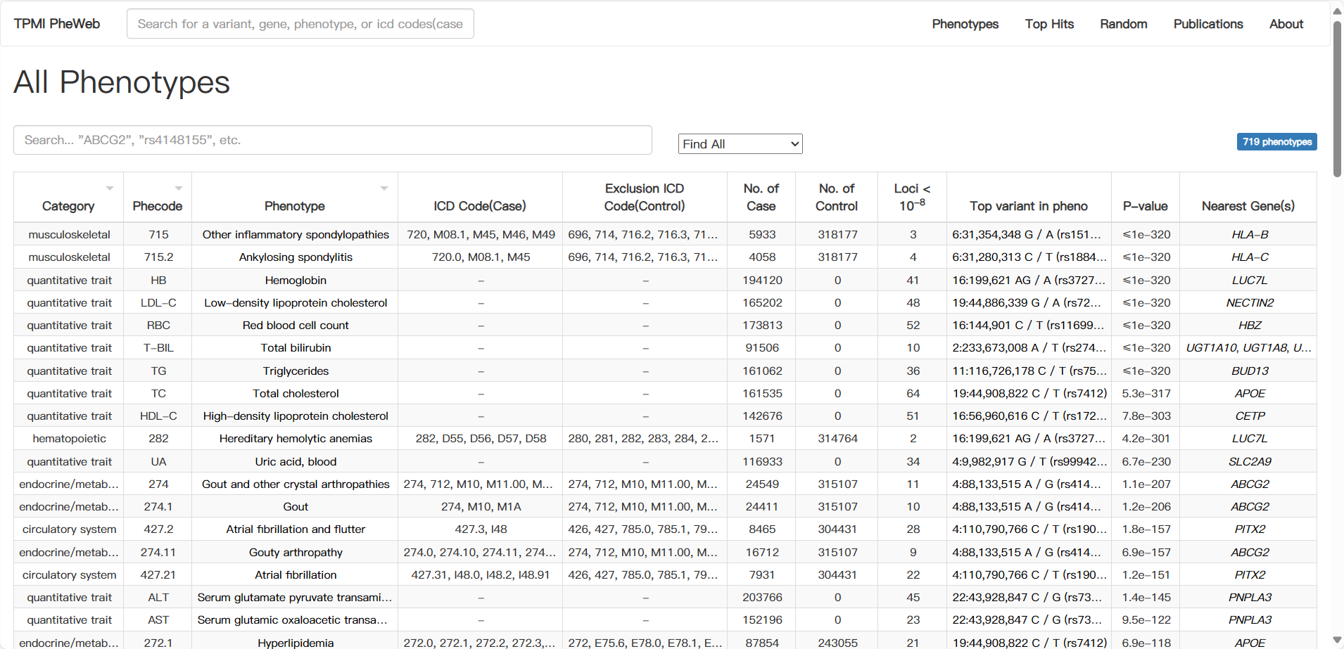The height and width of the screenshot is (649, 1344).
Task: Open the Phenotype column filter arrow
Action: point(384,188)
